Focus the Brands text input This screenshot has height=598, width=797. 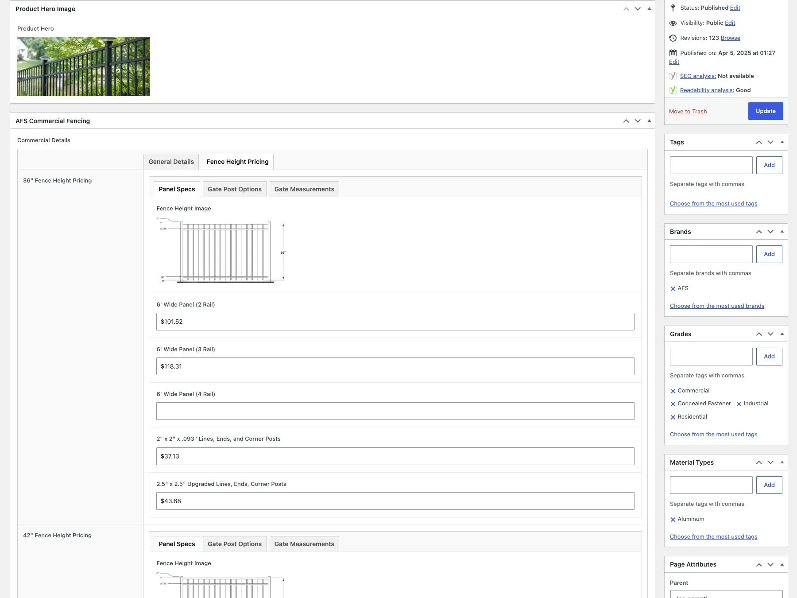tap(711, 254)
